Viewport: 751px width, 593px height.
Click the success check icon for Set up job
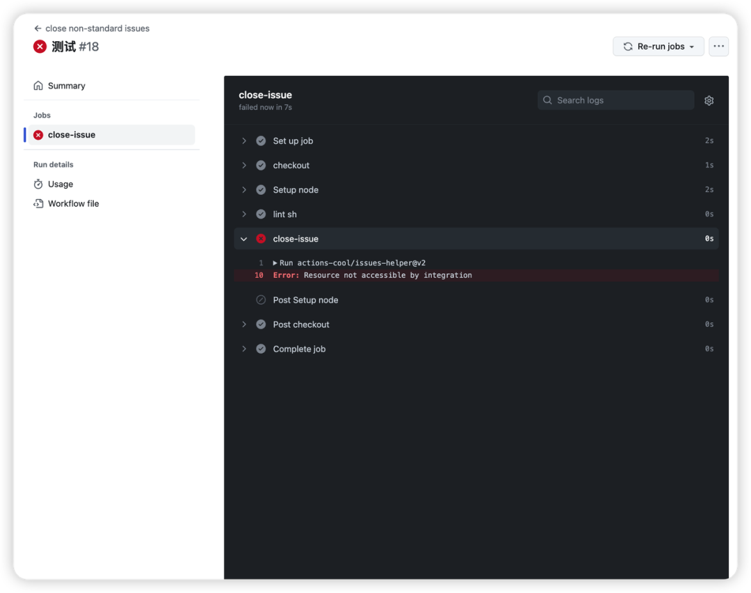tap(261, 141)
